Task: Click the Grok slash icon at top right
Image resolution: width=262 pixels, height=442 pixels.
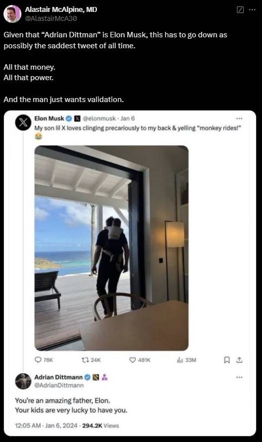Action: click(x=240, y=10)
